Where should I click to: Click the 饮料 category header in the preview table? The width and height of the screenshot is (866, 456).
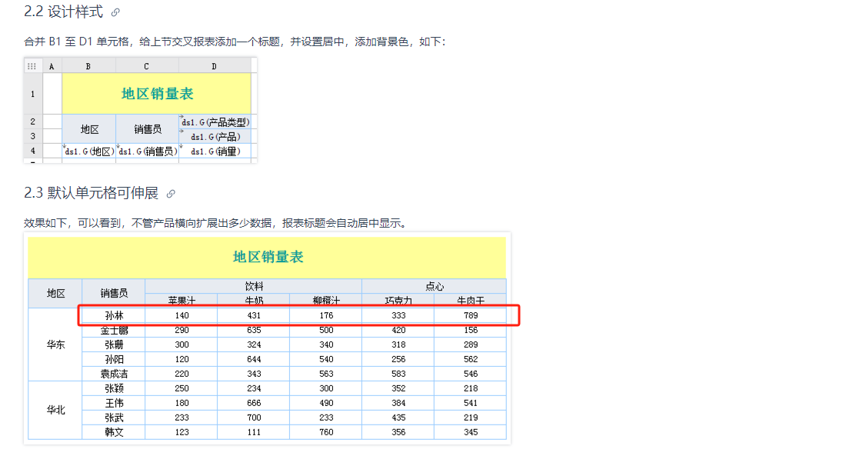[254, 286]
